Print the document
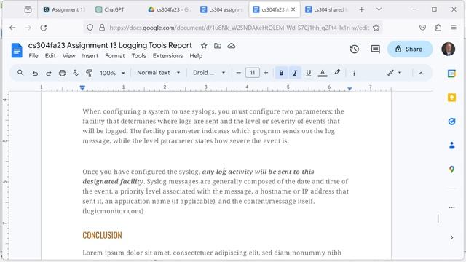 pos(62,73)
